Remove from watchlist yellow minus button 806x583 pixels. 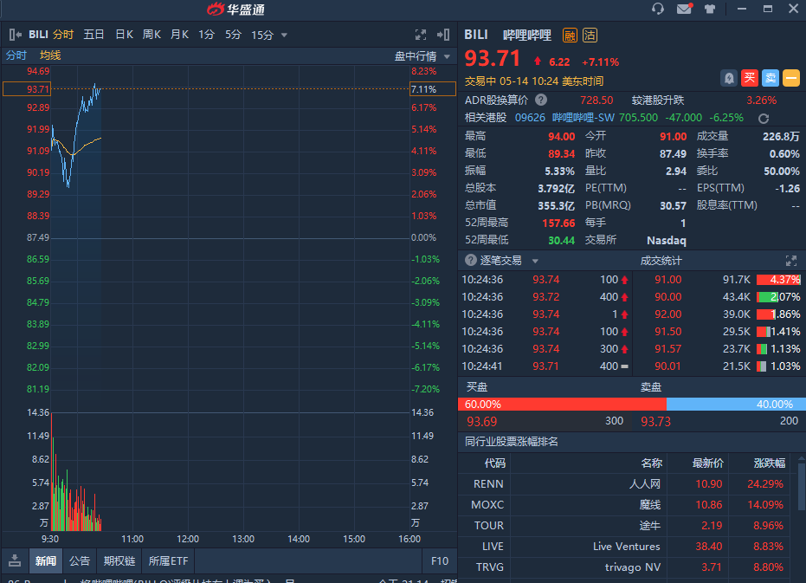[791, 78]
